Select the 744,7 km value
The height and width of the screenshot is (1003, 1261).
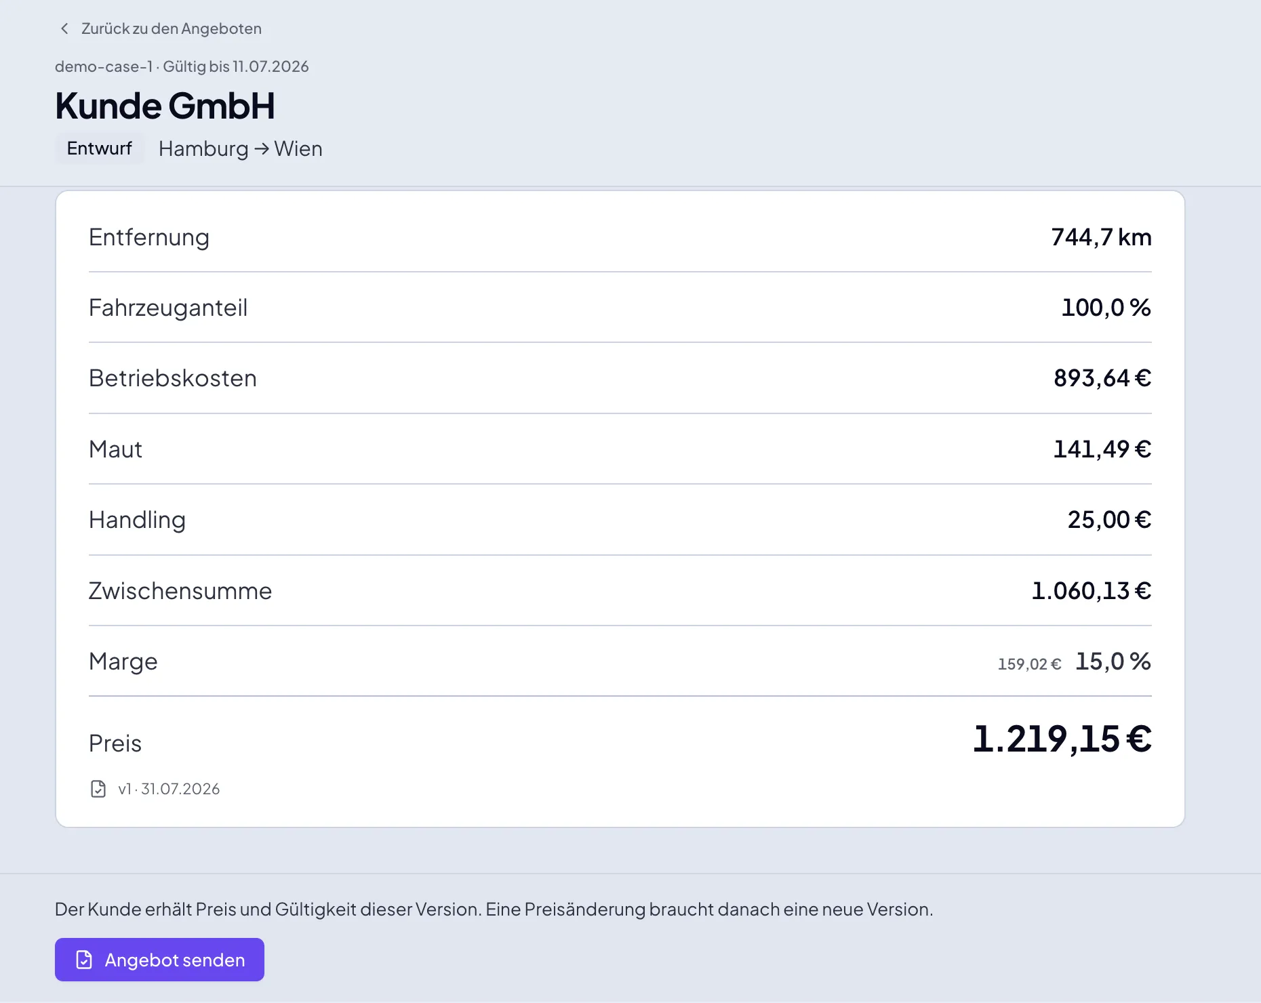[1101, 237]
